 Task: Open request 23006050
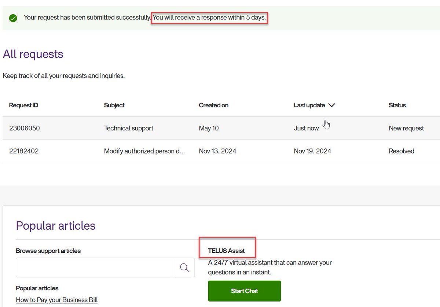(24, 128)
